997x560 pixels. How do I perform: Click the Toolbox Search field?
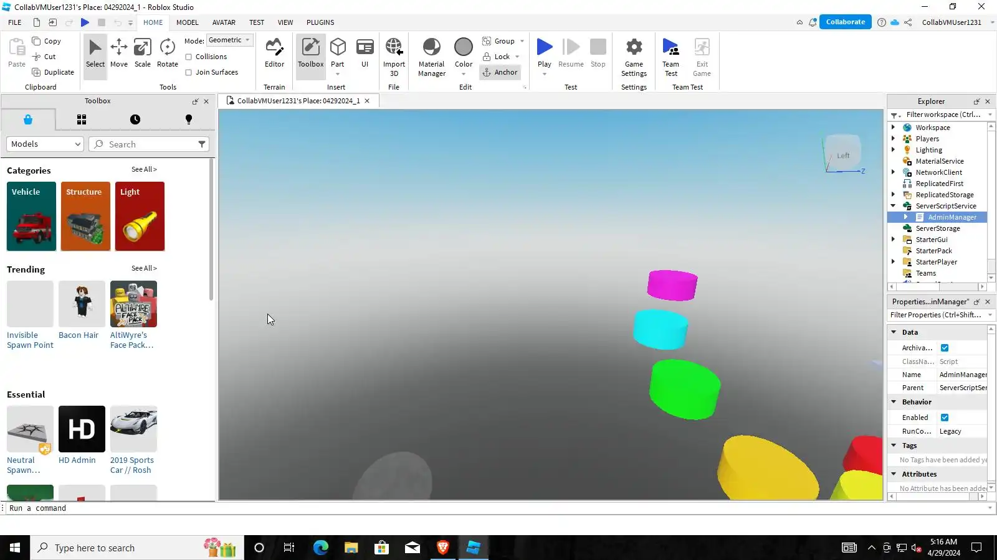(x=148, y=144)
